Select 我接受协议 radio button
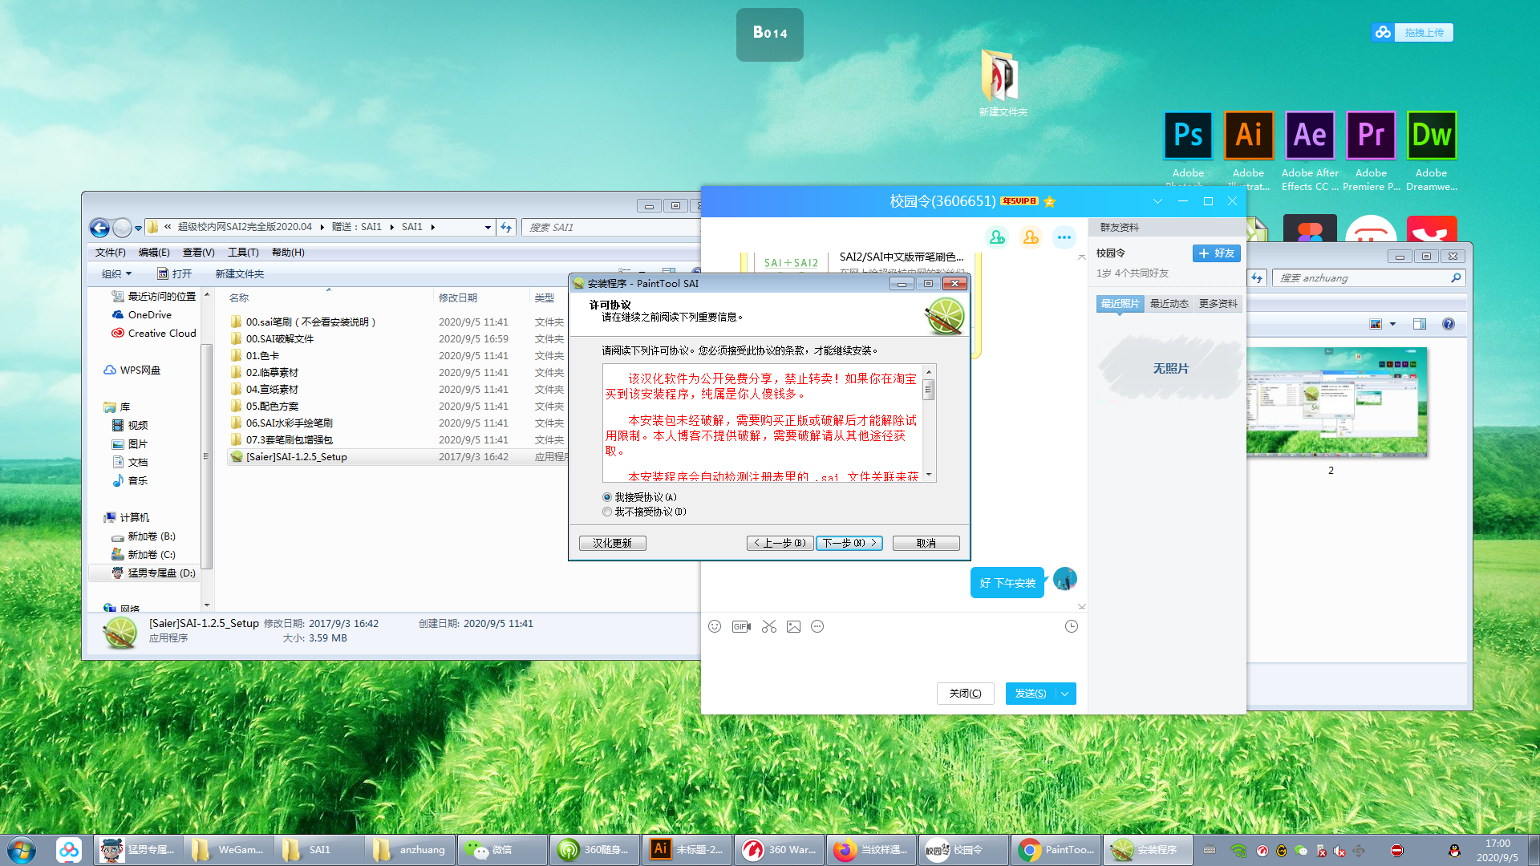The height and width of the screenshot is (866, 1540). (x=607, y=497)
